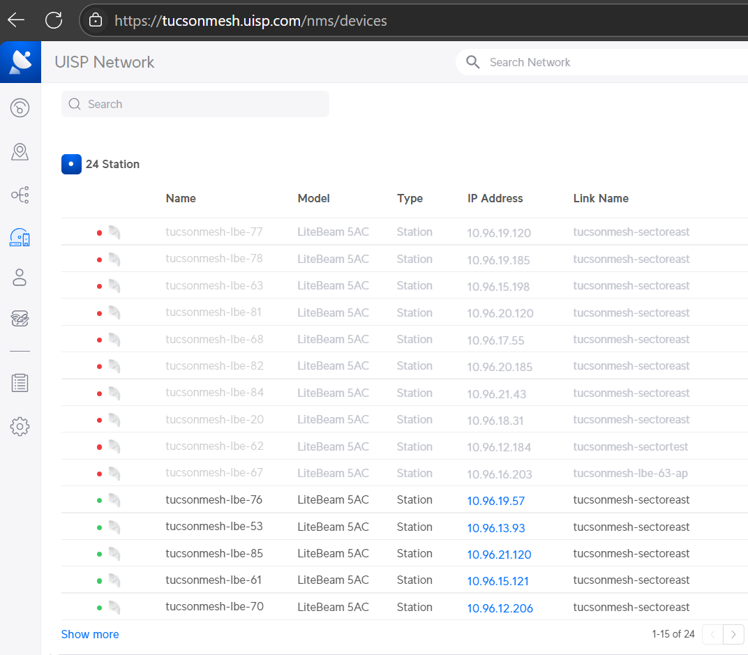The width and height of the screenshot is (748, 655).
Task: Open the map pin icon in sidebar
Action: click(x=20, y=151)
